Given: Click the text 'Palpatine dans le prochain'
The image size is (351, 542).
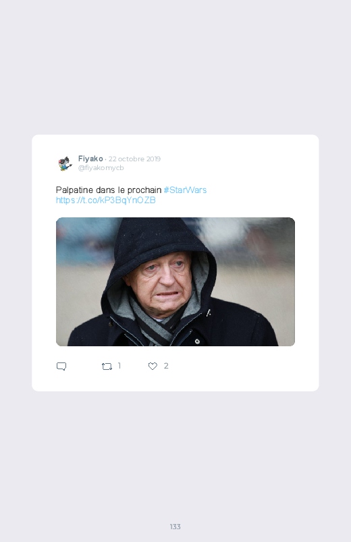Looking at the screenshot, I should 109,190.
